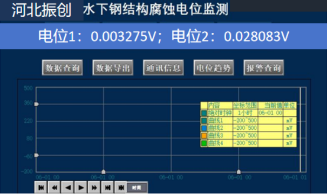
Task: Click the fast rewind double-arrow button
Action: pos(54,188)
